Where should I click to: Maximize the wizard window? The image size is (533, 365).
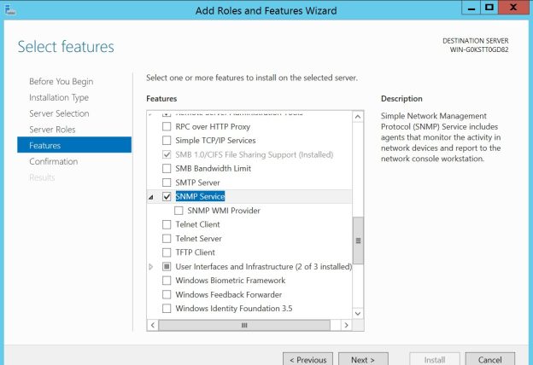click(489, 8)
